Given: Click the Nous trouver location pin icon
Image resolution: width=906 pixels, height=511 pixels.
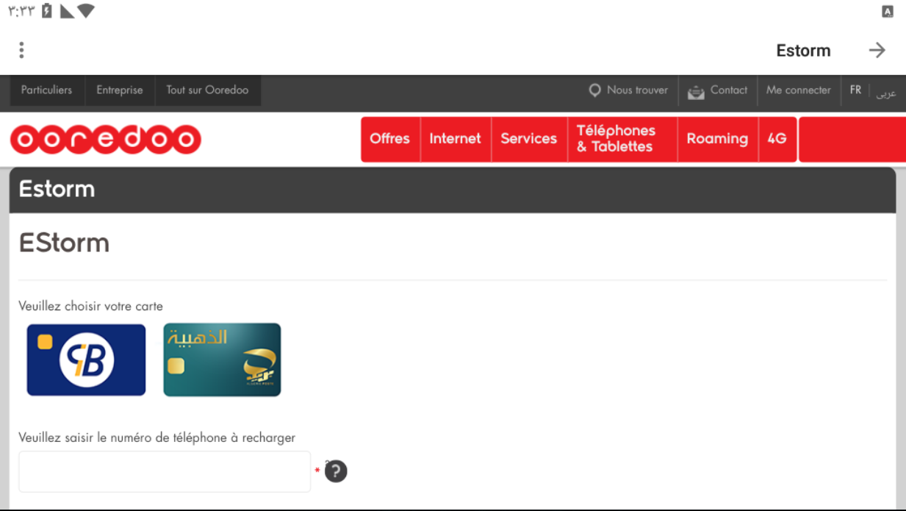Looking at the screenshot, I should (x=595, y=90).
